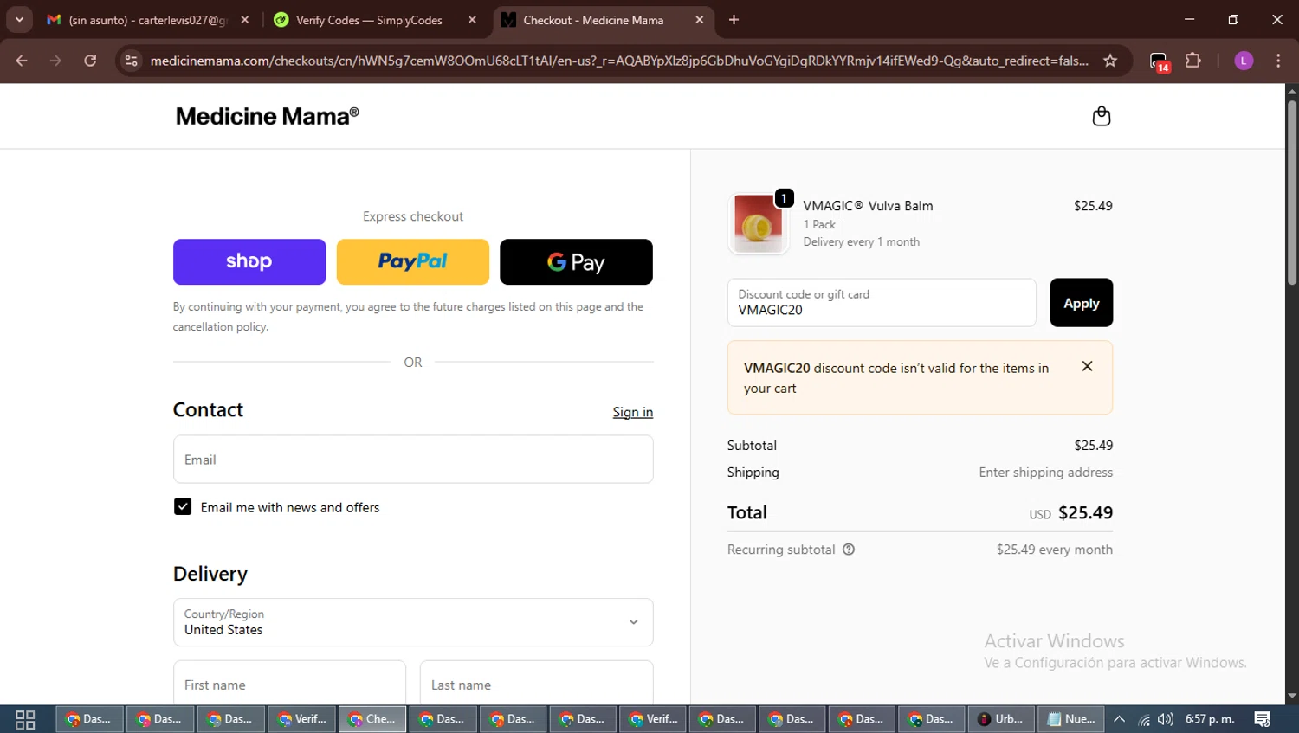Close the Gmail (sin asunto) tab

pyautogui.click(x=245, y=20)
